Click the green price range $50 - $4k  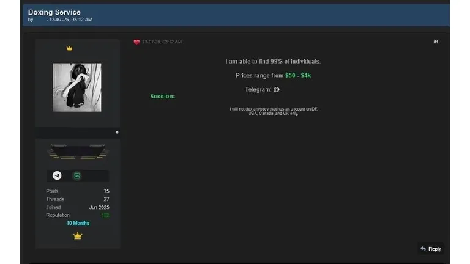(x=298, y=75)
